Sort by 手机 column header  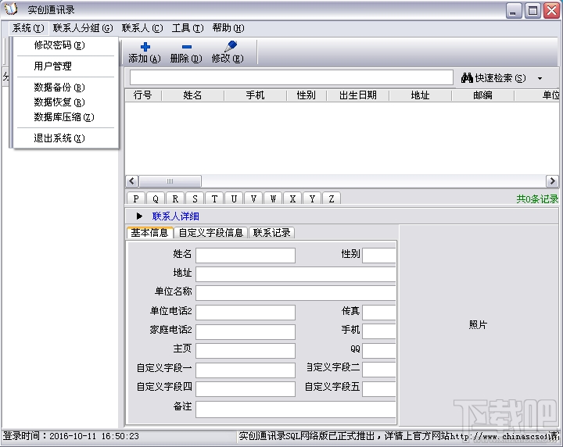coord(255,95)
